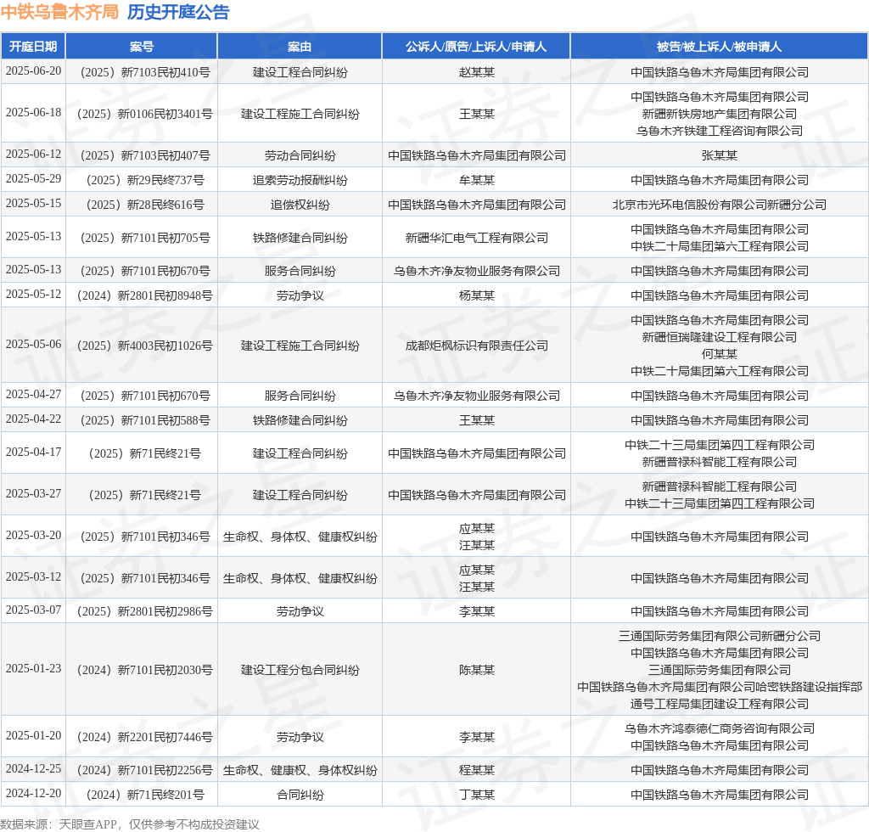Click defendant 新疆新铁房地产集团有限公司

pos(719,114)
